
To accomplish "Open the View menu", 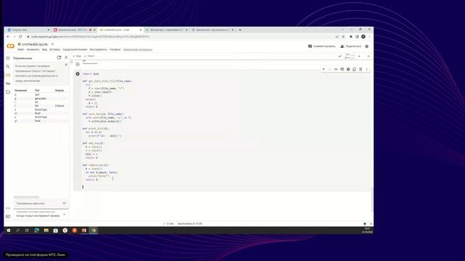I will 44,50.
